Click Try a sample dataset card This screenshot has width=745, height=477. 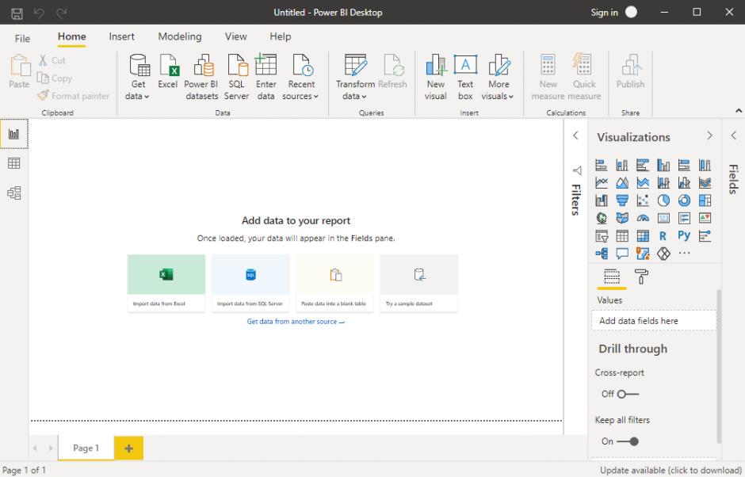click(x=419, y=283)
